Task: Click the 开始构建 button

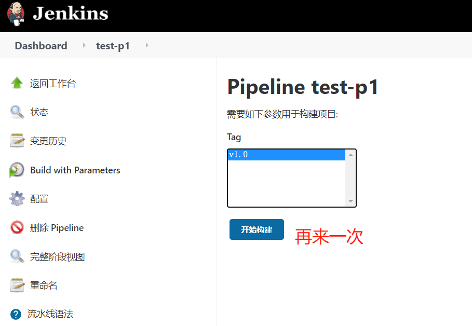Action: click(257, 229)
